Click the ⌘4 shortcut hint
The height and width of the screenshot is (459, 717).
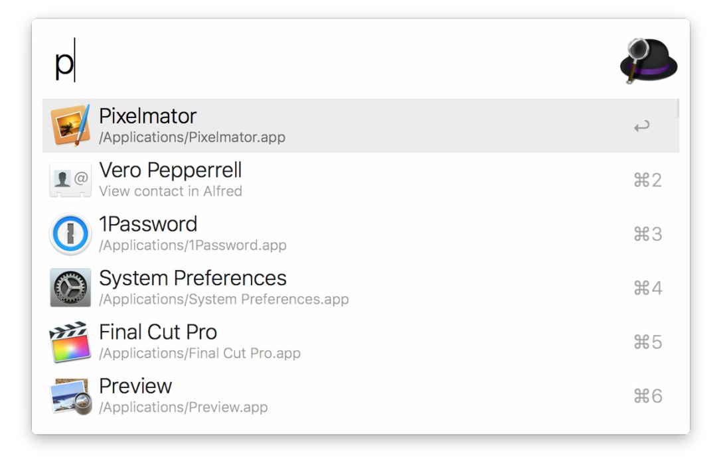pos(647,289)
